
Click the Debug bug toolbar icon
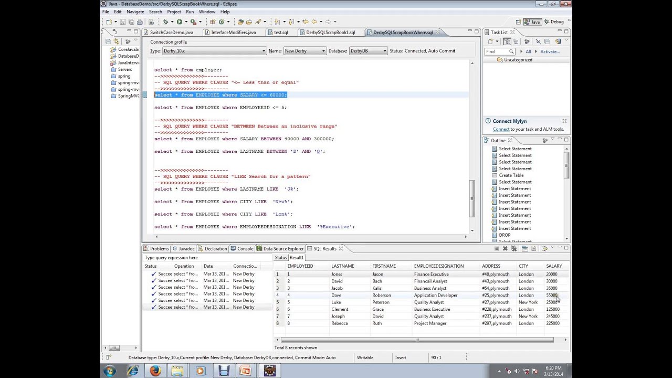click(165, 22)
